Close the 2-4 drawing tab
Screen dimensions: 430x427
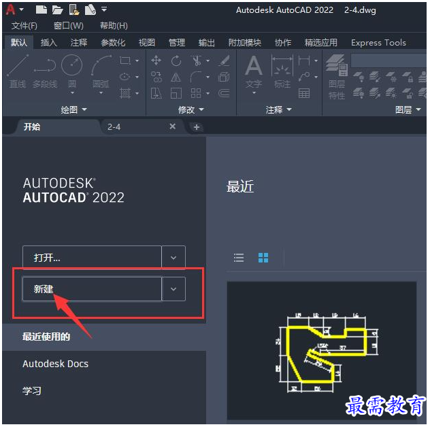[x=173, y=126]
